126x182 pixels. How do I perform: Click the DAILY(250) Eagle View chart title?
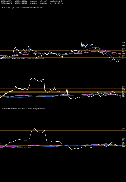[x=22, y=8]
